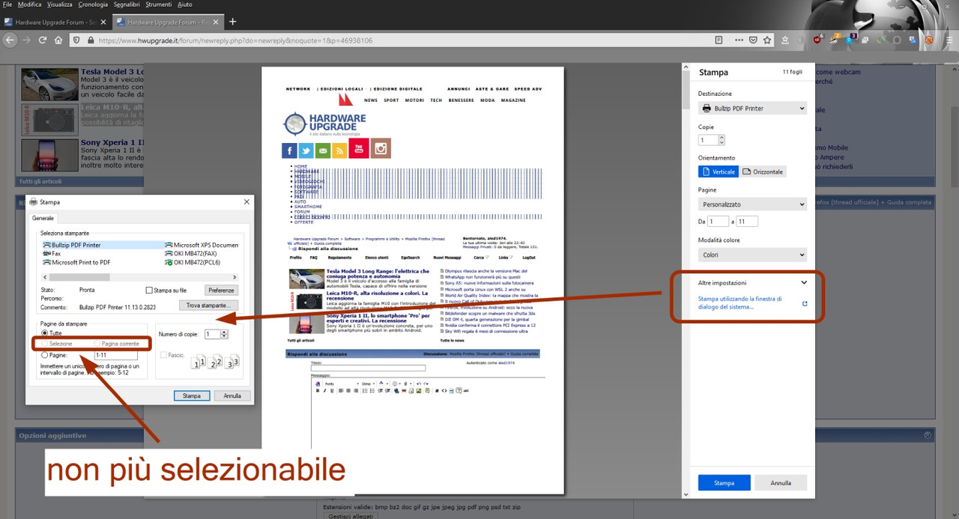Click the 'Da' start page field
The width and height of the screenshot is (959, 519).
tap(719, 221)
